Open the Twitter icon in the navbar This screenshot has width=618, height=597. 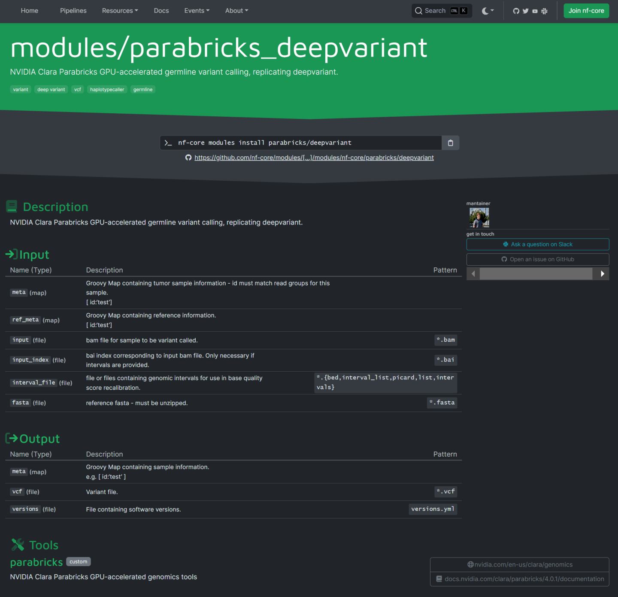tap(525, 11)
